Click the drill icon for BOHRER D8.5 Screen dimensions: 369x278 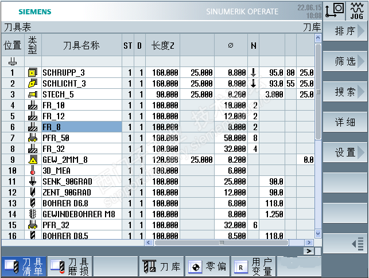[33, 235]
